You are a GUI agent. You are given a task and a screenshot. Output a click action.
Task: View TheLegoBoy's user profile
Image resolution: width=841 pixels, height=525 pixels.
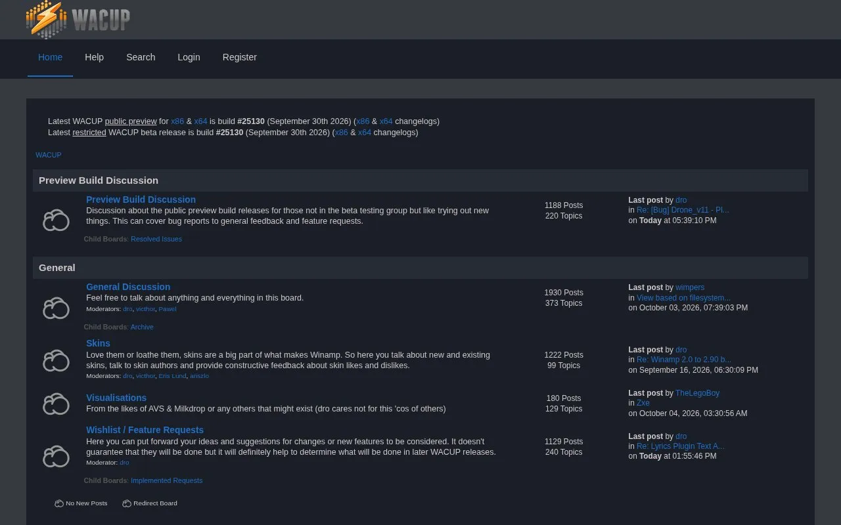697,393
